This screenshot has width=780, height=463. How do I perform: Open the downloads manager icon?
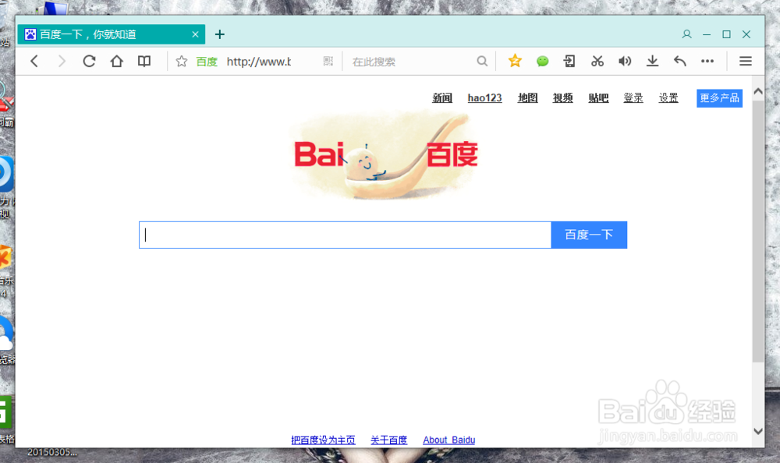click(652, 61)
